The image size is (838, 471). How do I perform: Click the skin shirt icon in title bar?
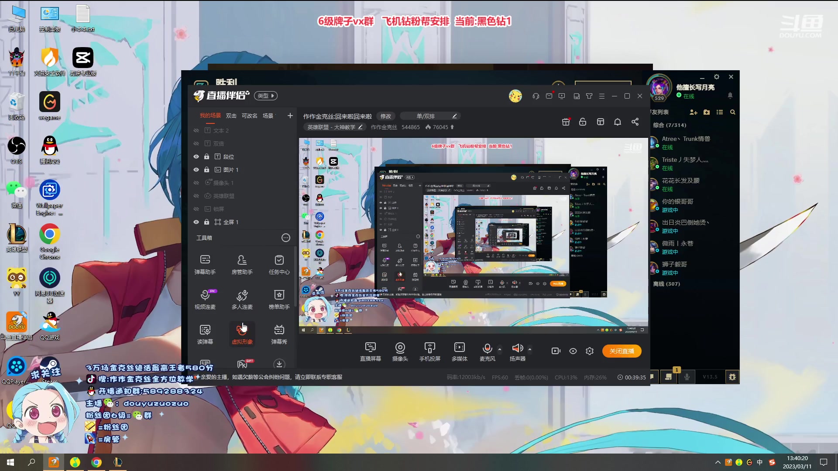[589, 96]
